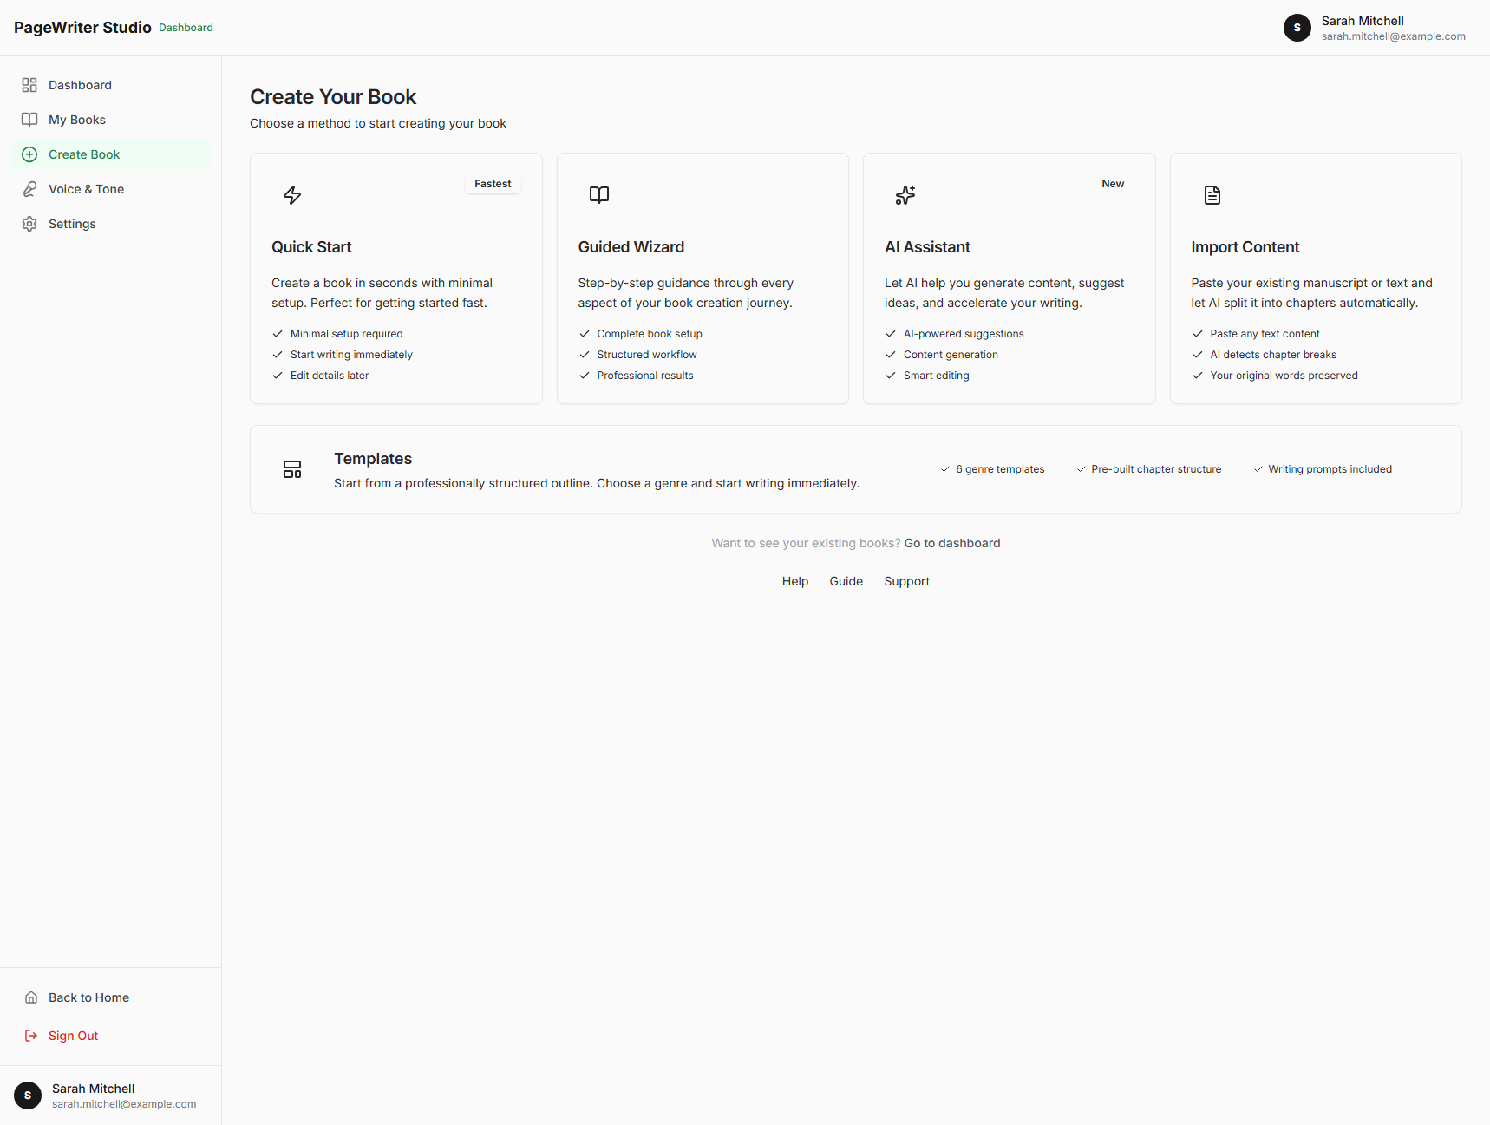Click the Help link in the footer
This screenshot has height=1125, width=1490.
[794, 581]
